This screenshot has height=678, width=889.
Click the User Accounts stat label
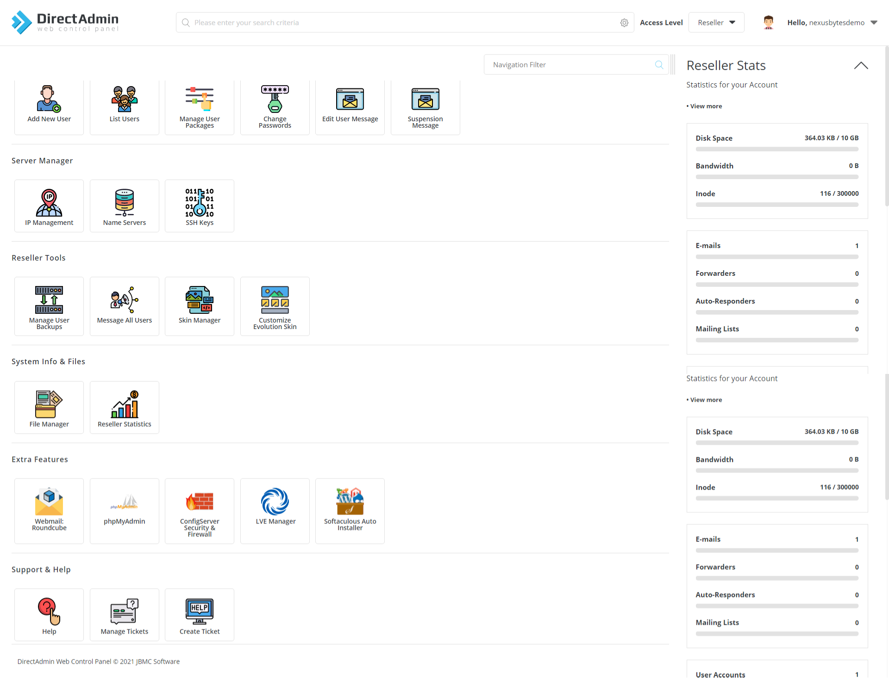click(720, 674)
